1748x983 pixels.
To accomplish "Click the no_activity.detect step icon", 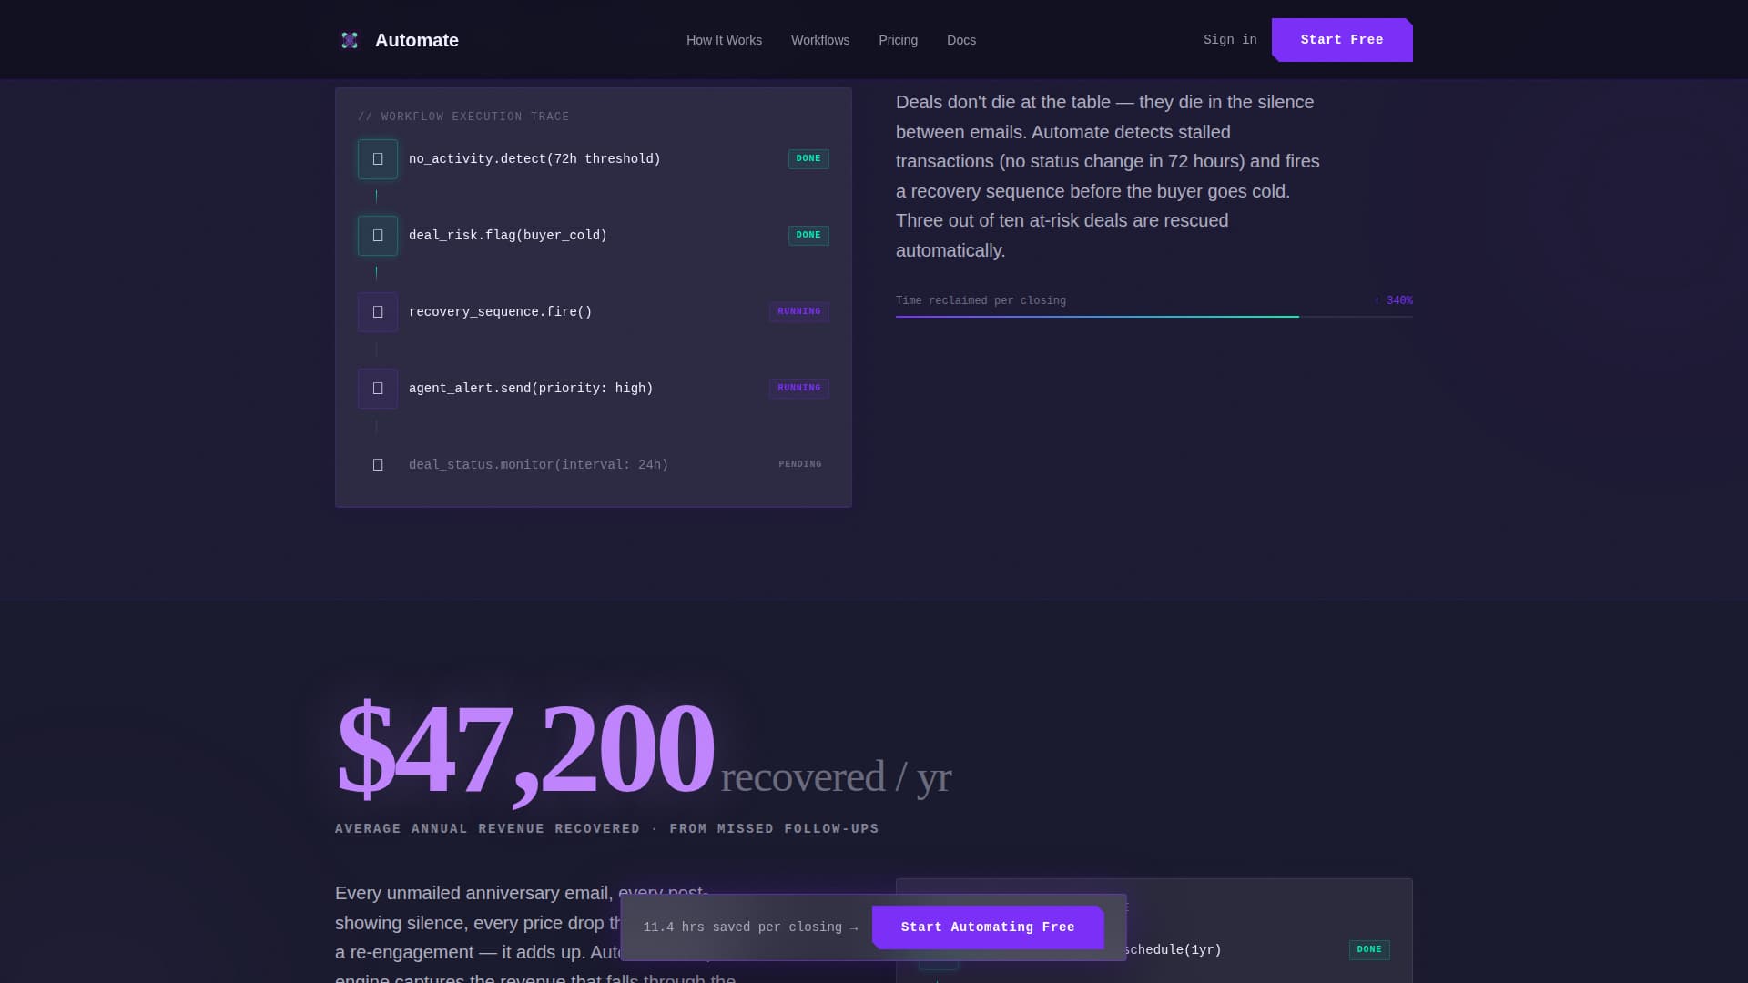I will tap(378, 159).
